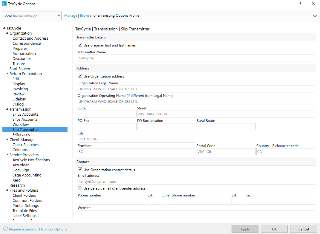Select Research in the options tree
Image resolution: width=320 pixels, height=234 pixels.
tap(17, 185)
